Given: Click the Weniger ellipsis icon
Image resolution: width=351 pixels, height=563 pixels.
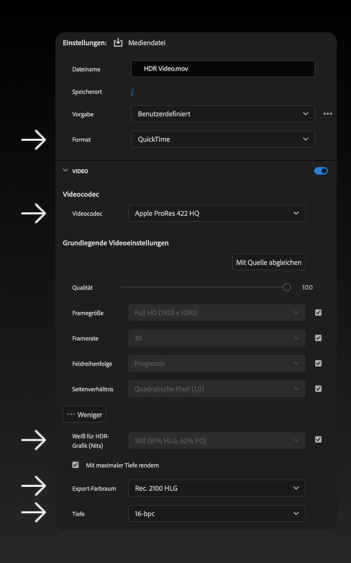Looking at the screenshot, I should (x=71, y=415).
